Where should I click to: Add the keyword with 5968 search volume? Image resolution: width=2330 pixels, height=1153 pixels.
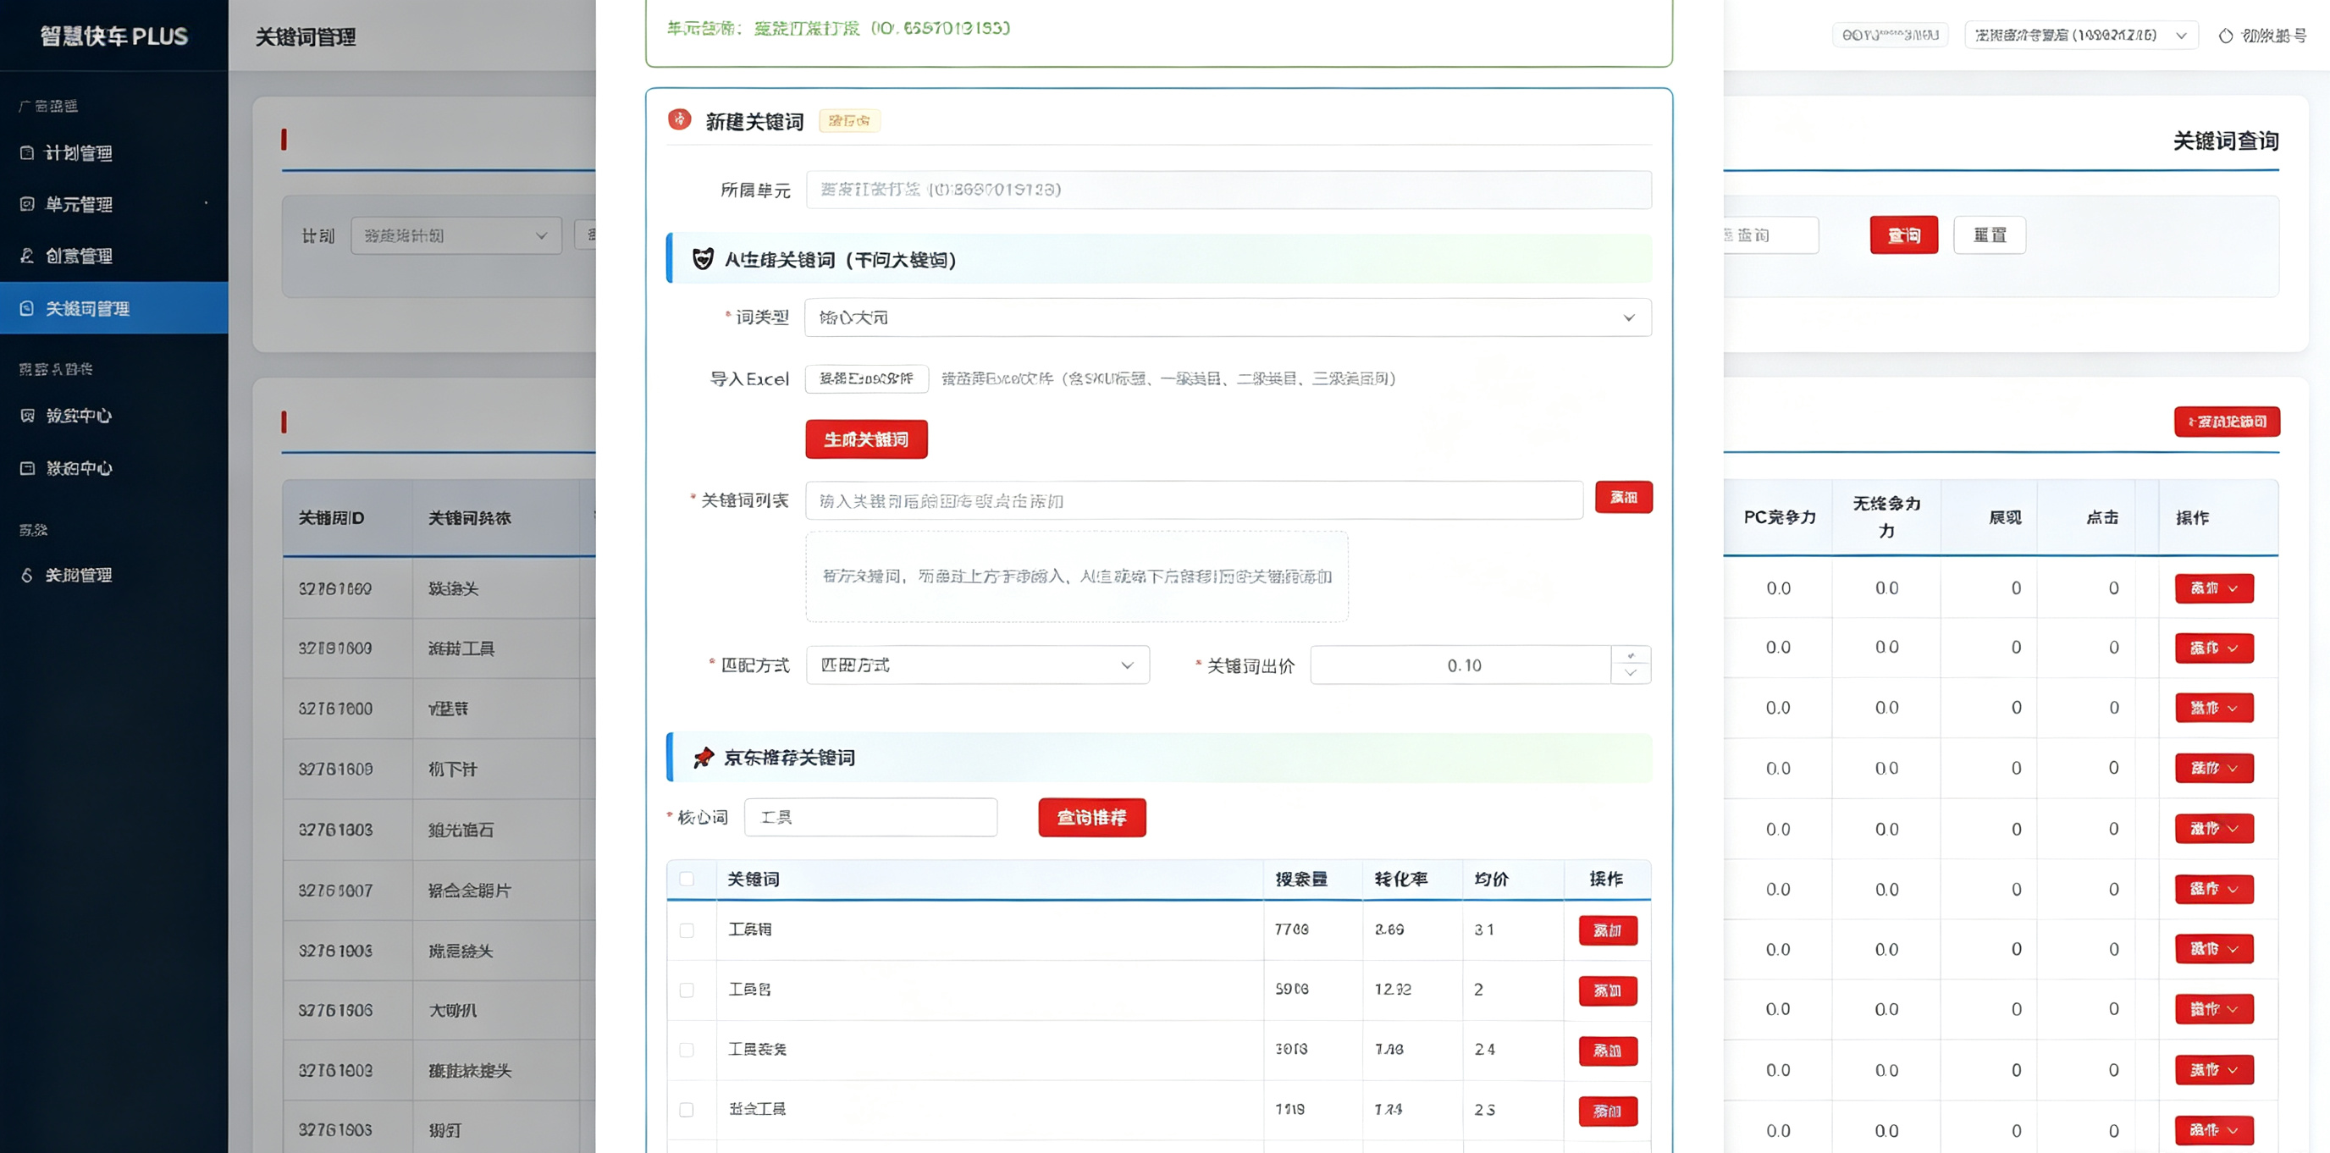1607,991
